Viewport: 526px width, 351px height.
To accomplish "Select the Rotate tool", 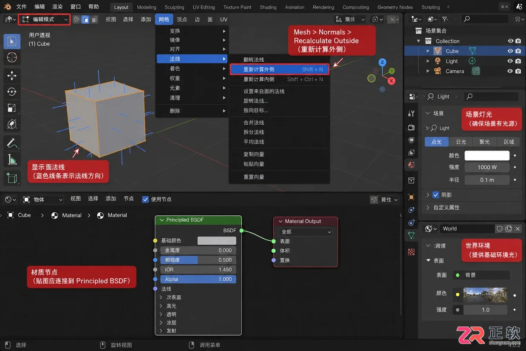I will (12, 92).
